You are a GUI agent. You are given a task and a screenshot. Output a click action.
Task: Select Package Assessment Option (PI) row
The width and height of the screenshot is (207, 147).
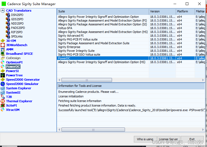click(x=131, y=20)
